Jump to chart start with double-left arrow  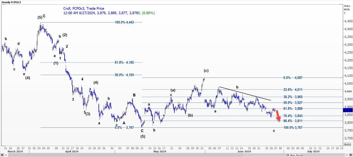coord(2,155)
